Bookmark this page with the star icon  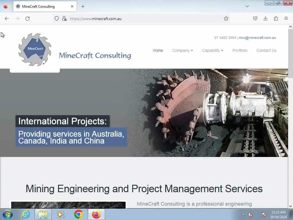(x=226, y=18)
